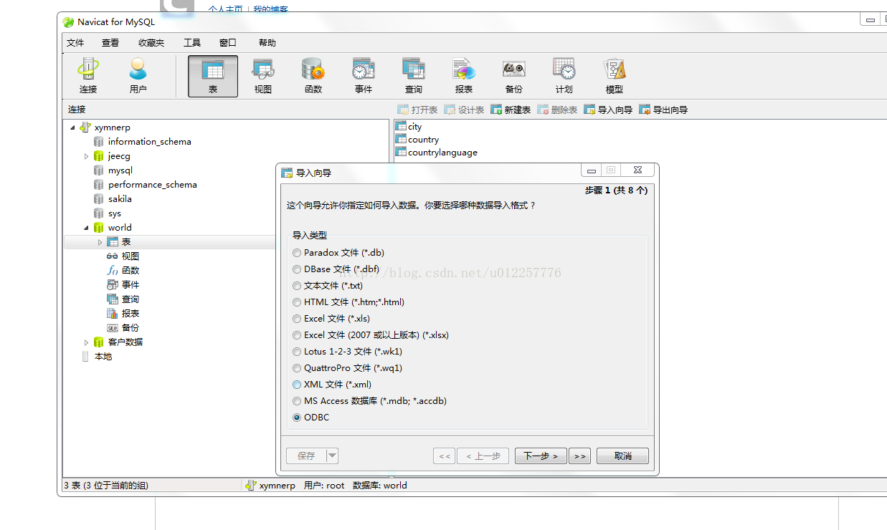Select sakila database in tree
This screenshot has height=530, width=887.
[x=113, y=199]
